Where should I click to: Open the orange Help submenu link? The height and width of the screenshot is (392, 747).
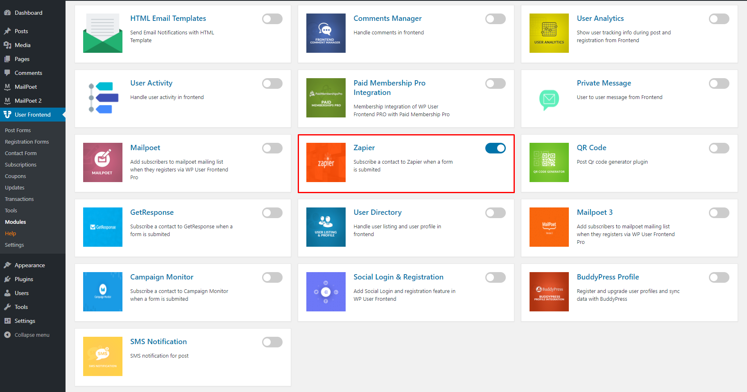point(11,233)
